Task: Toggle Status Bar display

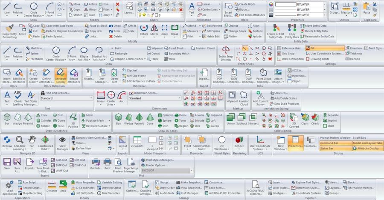Action: coord(335,149)
